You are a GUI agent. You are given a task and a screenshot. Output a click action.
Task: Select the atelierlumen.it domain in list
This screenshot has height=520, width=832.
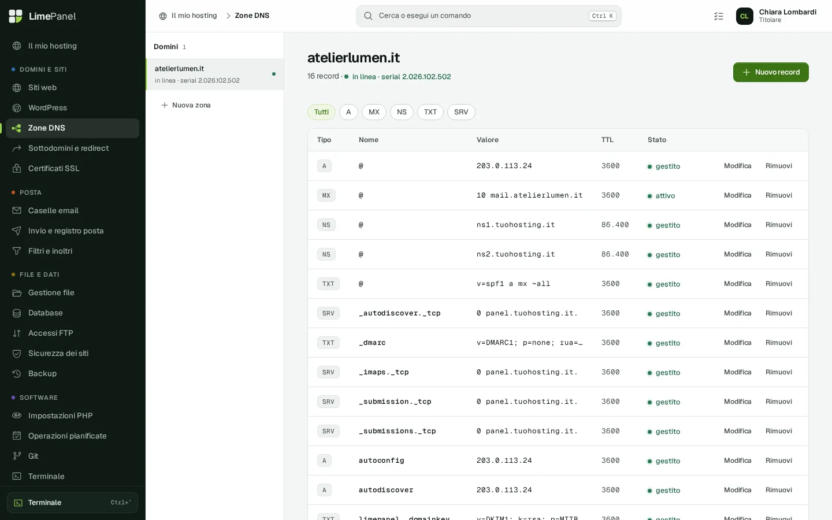[x=214, y=74]
